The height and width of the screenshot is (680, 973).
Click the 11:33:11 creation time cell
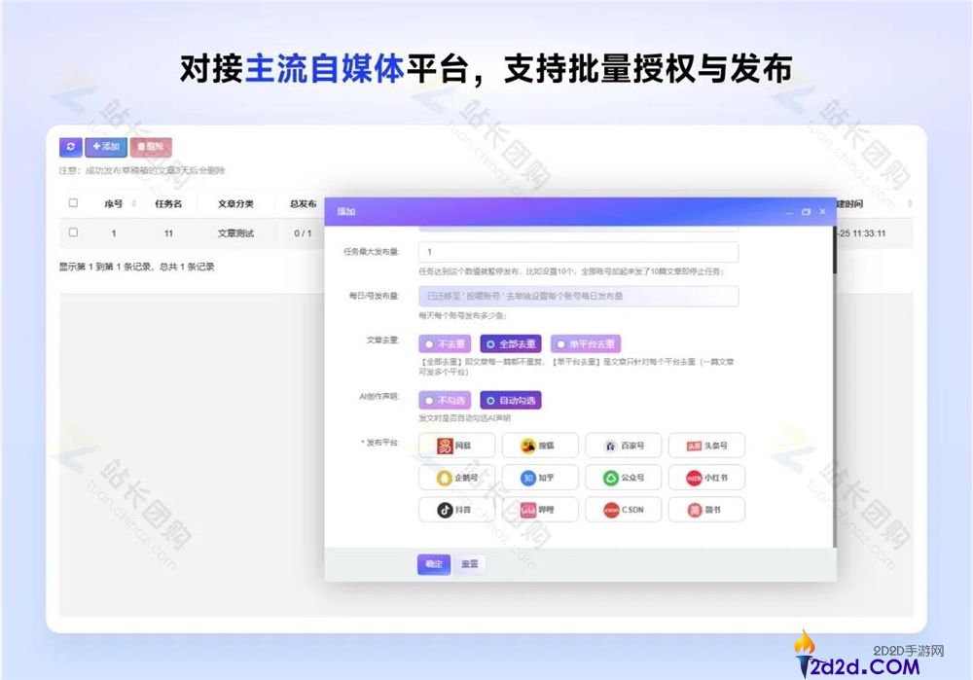[x=861, y=233]
